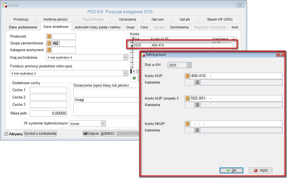Image resolution: width=287 pixels, height=178 pixels.
Task: Click the Symbol u kontrahenta button
Action: [x=40, y=134]
